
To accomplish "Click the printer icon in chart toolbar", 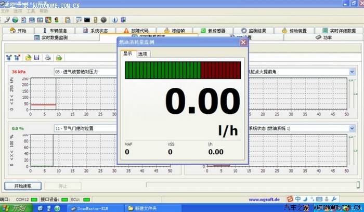I will 48,57.
